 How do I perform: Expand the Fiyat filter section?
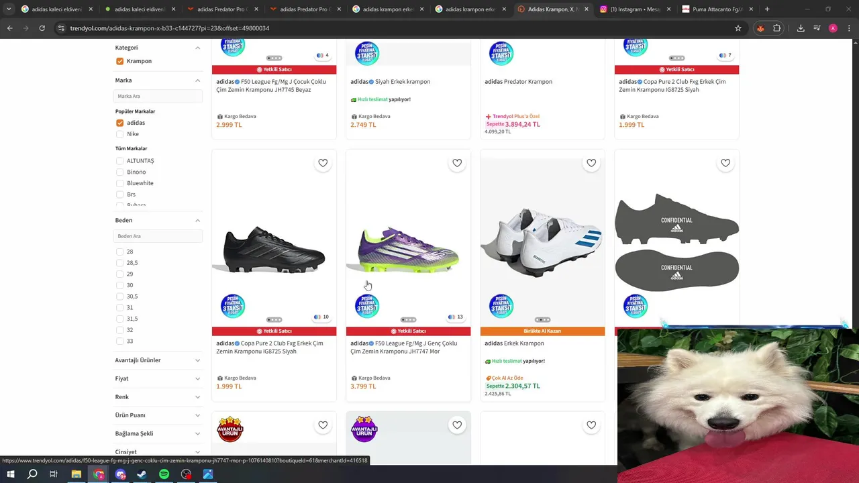click(x=158, y=378)
